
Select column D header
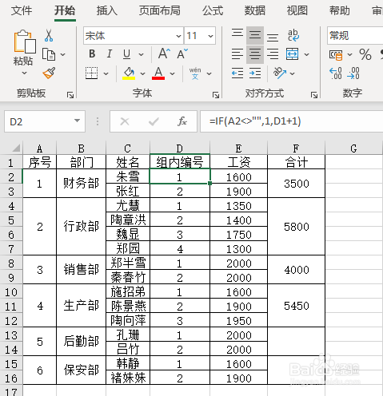click(x=180, y=148)
